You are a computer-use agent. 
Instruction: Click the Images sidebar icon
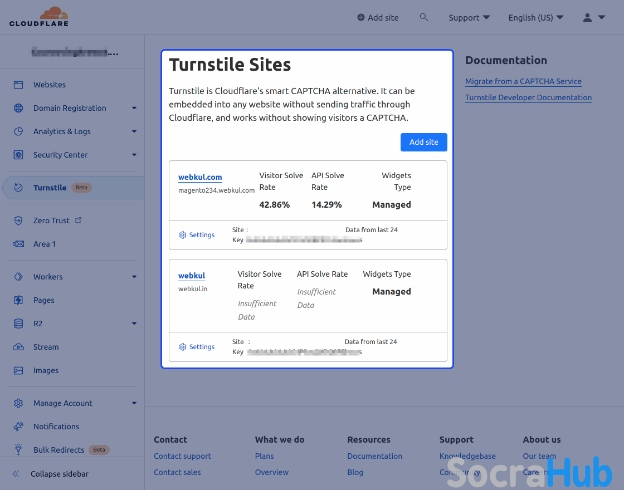click(x=18, y=370)
